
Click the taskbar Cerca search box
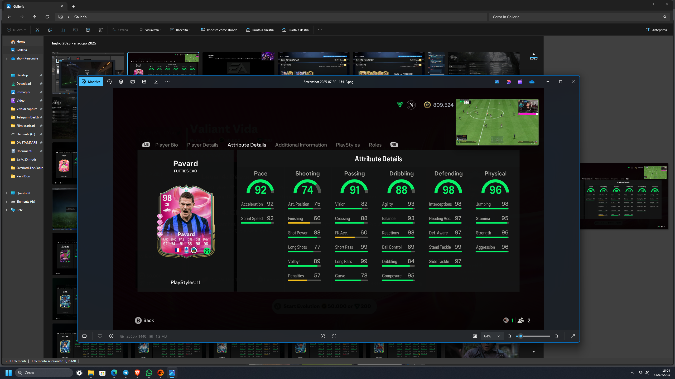pos(44,373)
